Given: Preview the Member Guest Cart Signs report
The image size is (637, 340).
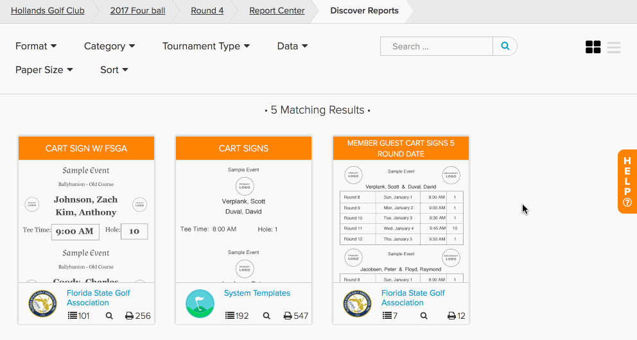Looking at the screenshot, I should click(x=424, y=316).
